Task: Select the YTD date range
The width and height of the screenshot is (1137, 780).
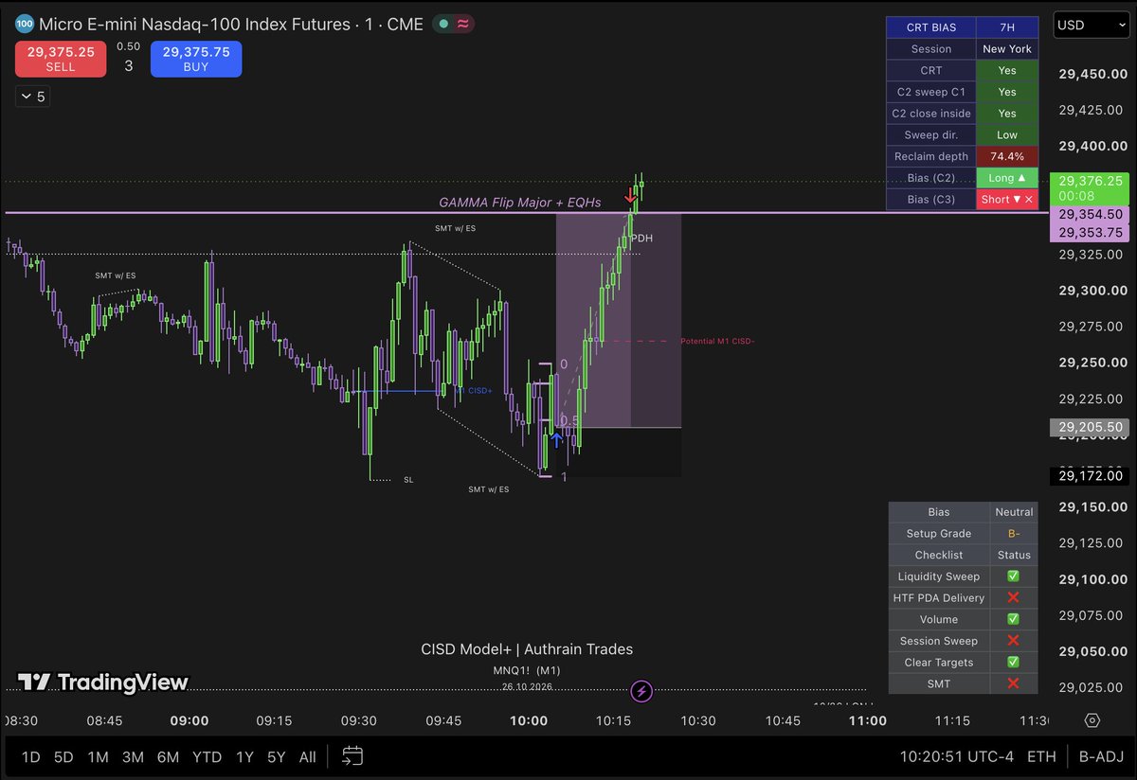Action: 207,757
